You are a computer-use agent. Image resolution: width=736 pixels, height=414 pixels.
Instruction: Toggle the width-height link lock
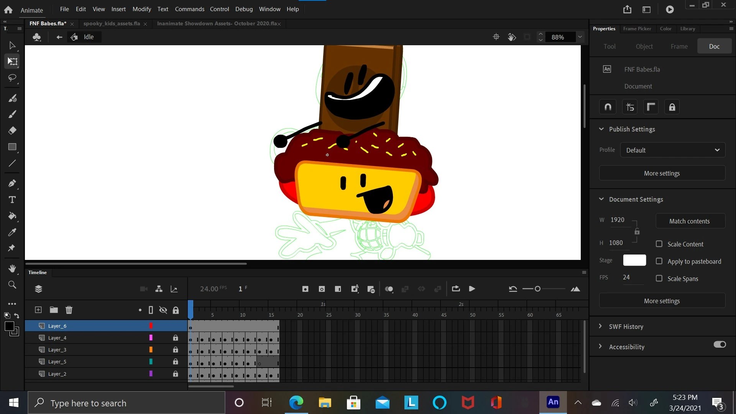(x=637, y=232)
